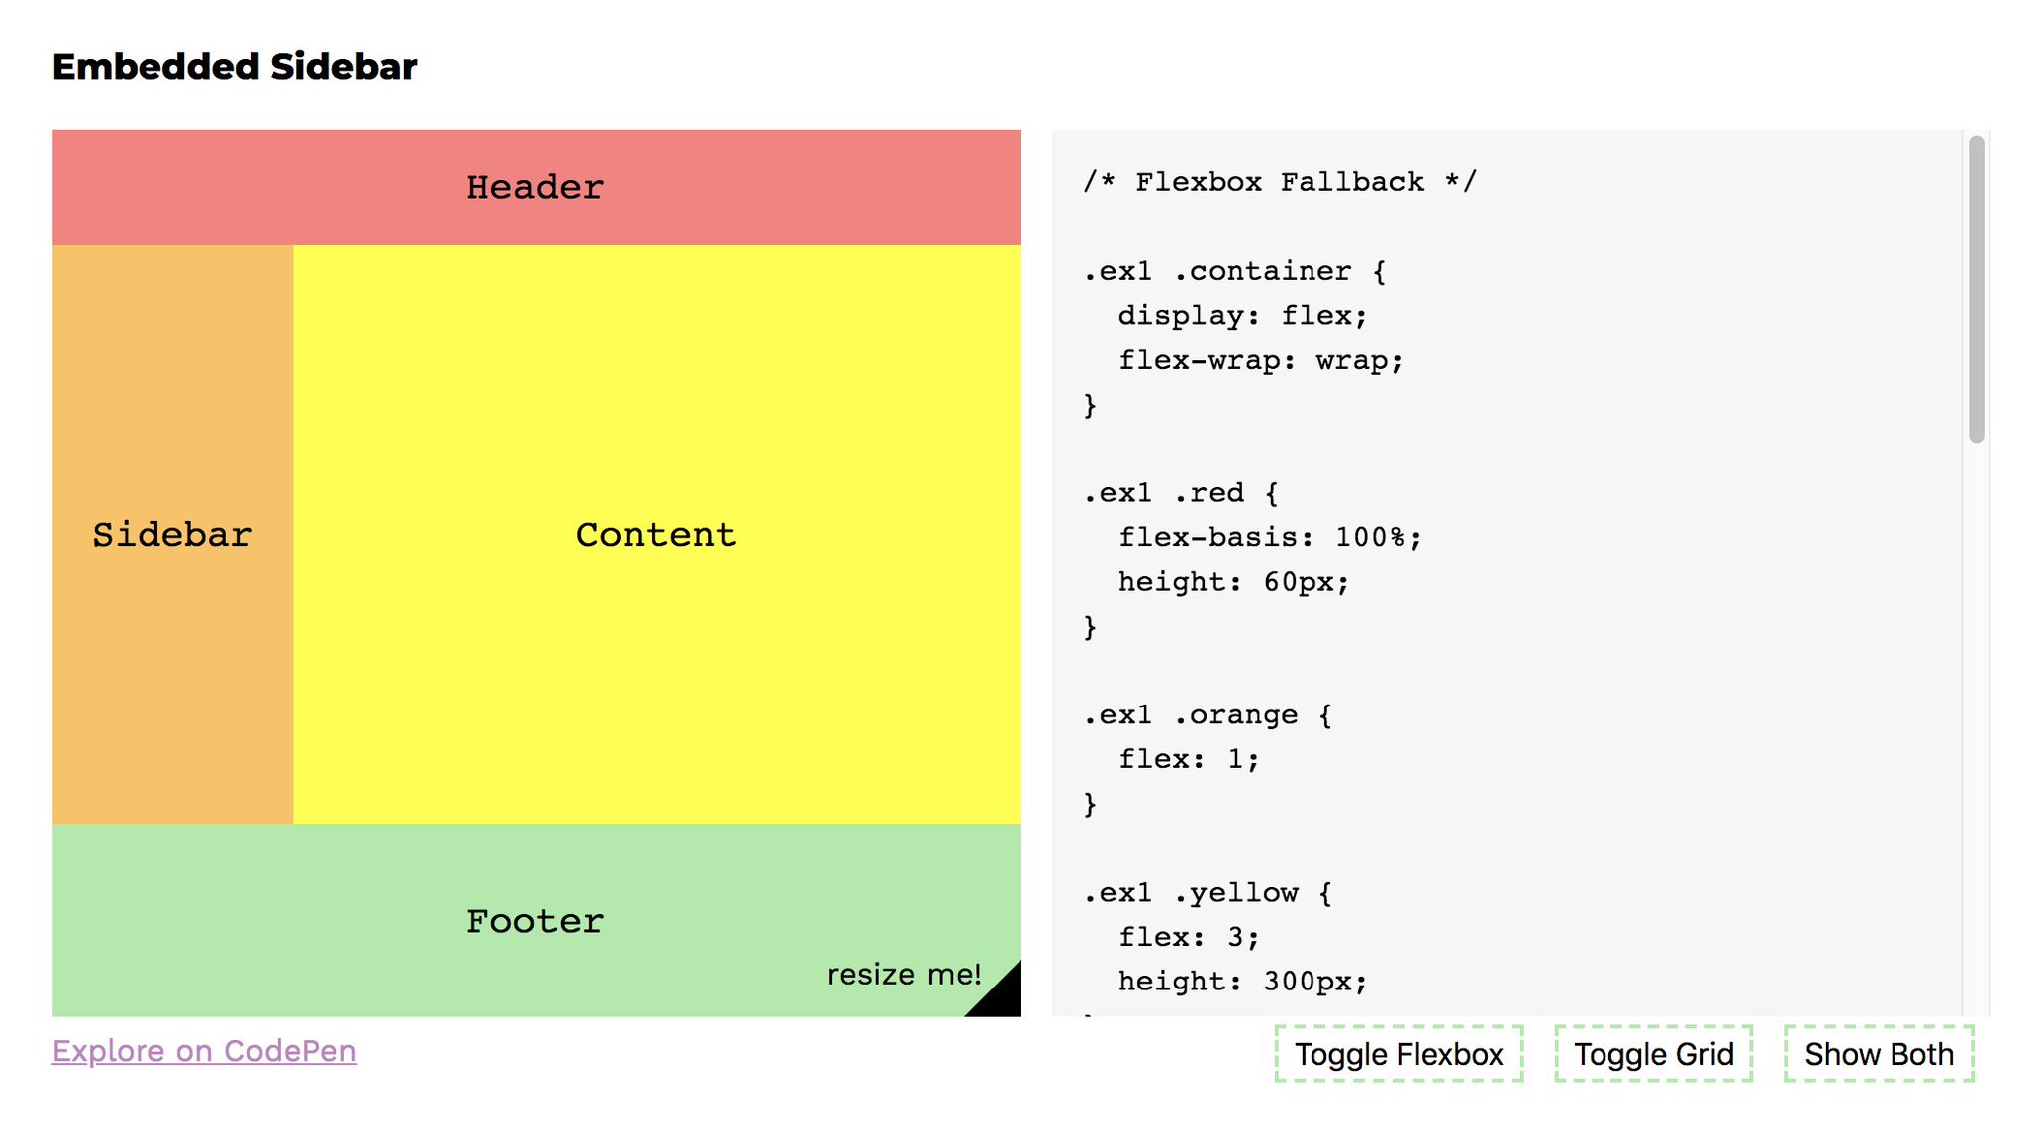Viewport: 2041px width, 1129px height.
Task: Click the Embedded Sidebar heading
Action: point(234,67)
